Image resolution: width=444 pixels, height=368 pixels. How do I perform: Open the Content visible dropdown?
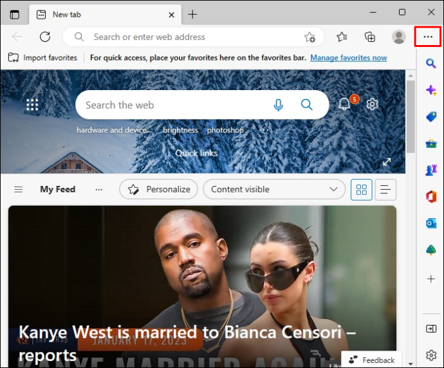[x=274, y=189]
